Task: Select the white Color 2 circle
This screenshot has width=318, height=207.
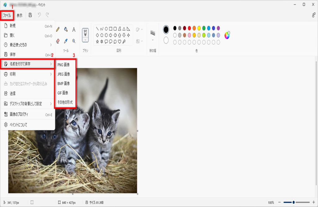Action: 166,40
